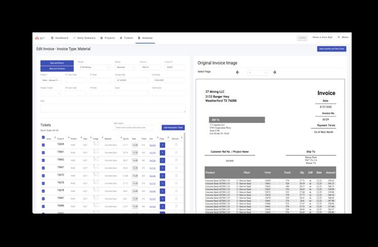Open the Menu in the top right
This screenshot has width=378, height=247.
pyautogui.click(x=343, y=37)
